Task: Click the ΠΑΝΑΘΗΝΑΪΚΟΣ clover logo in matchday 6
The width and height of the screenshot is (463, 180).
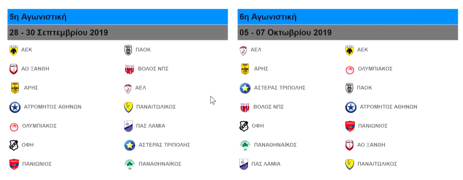Action: (x=245, y=145)
